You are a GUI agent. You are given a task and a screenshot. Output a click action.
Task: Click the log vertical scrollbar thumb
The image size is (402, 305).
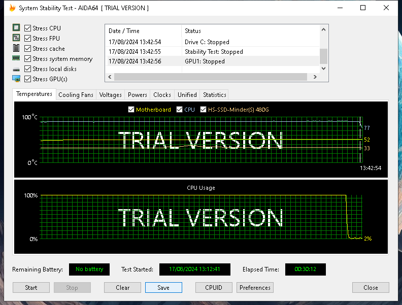tap(323, 56)
